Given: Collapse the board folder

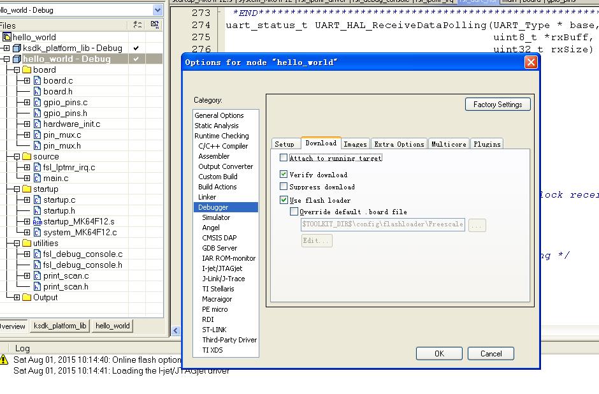Looking at the screenshot, I should coord(17,70).
